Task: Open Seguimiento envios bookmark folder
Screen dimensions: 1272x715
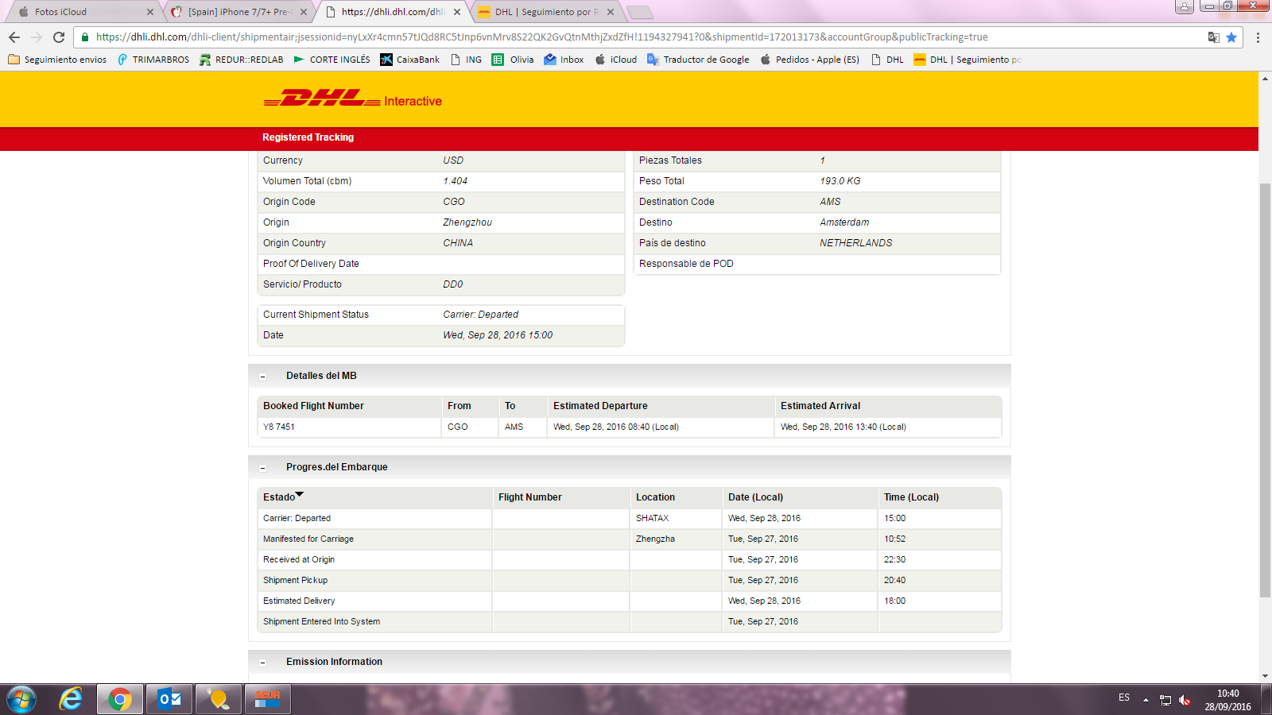Action: click(57, 60)
